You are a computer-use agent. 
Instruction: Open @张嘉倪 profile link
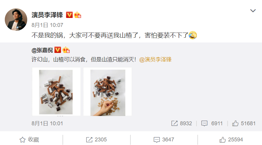42,50
